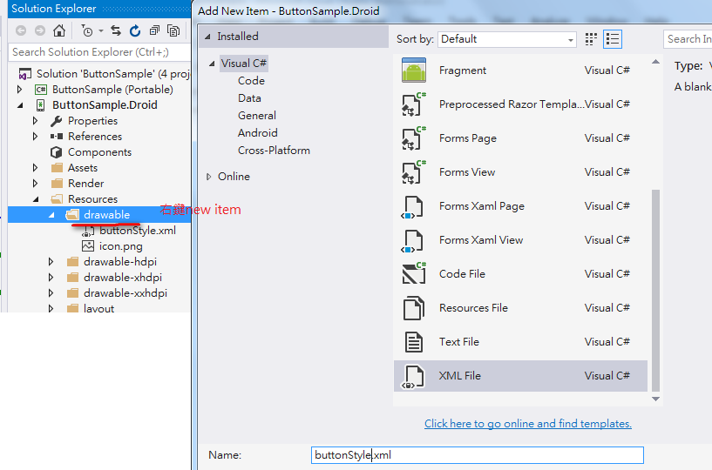Click the Pending Changes Filter clock icon

[86, 30]
